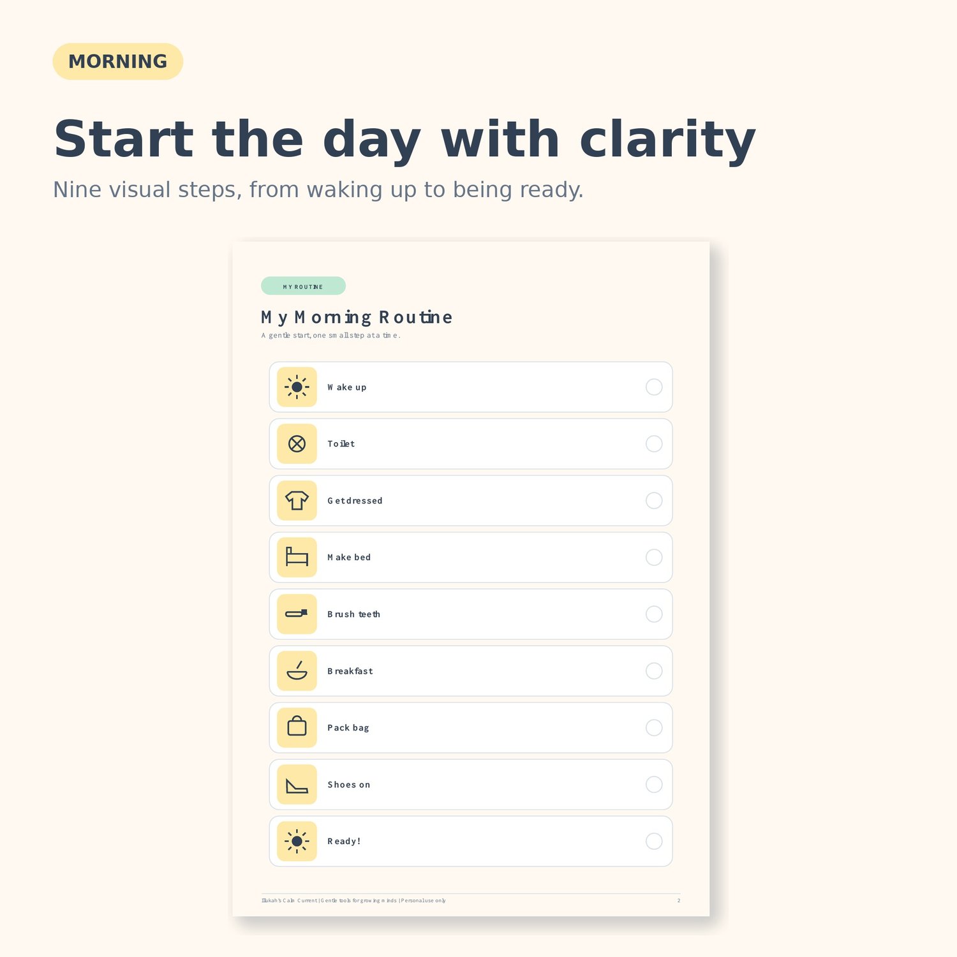Click the sun icon beside Wake up

(x=297, y=387)
